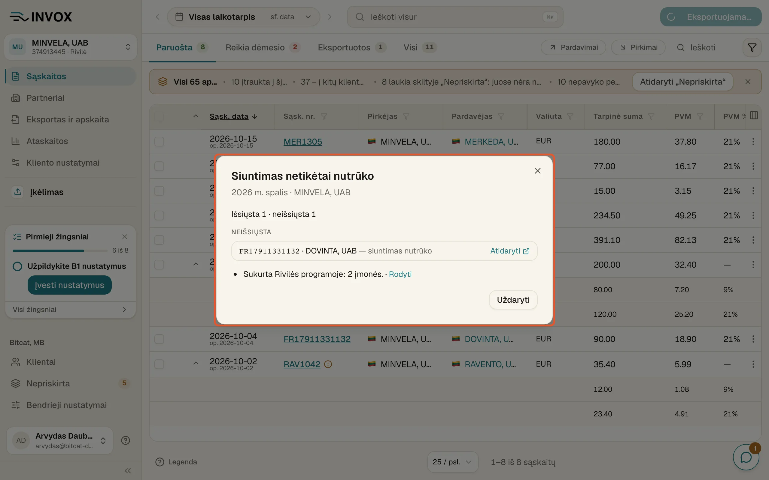Click the Įkėlimas upload icon
769x480 pixels.
click(x=17, y=192)
